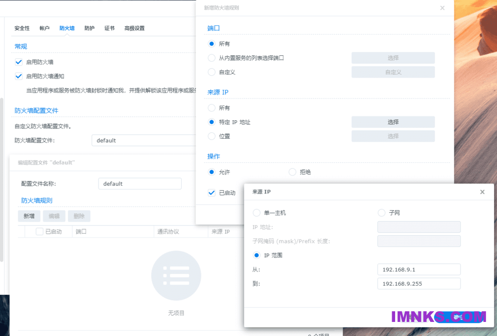Select the 单一主机 radio option

pyautogui.click(x=256, y=213)
